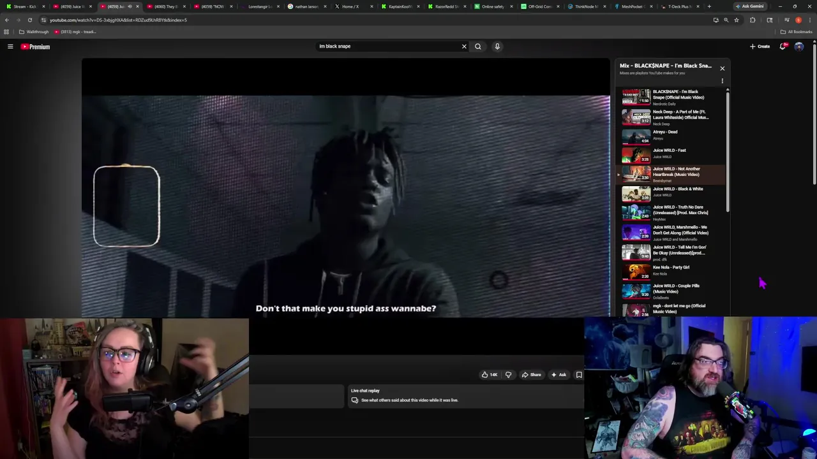Click the search magnifier button
Viewport: 817px width, 459px height.
[477, 47]
